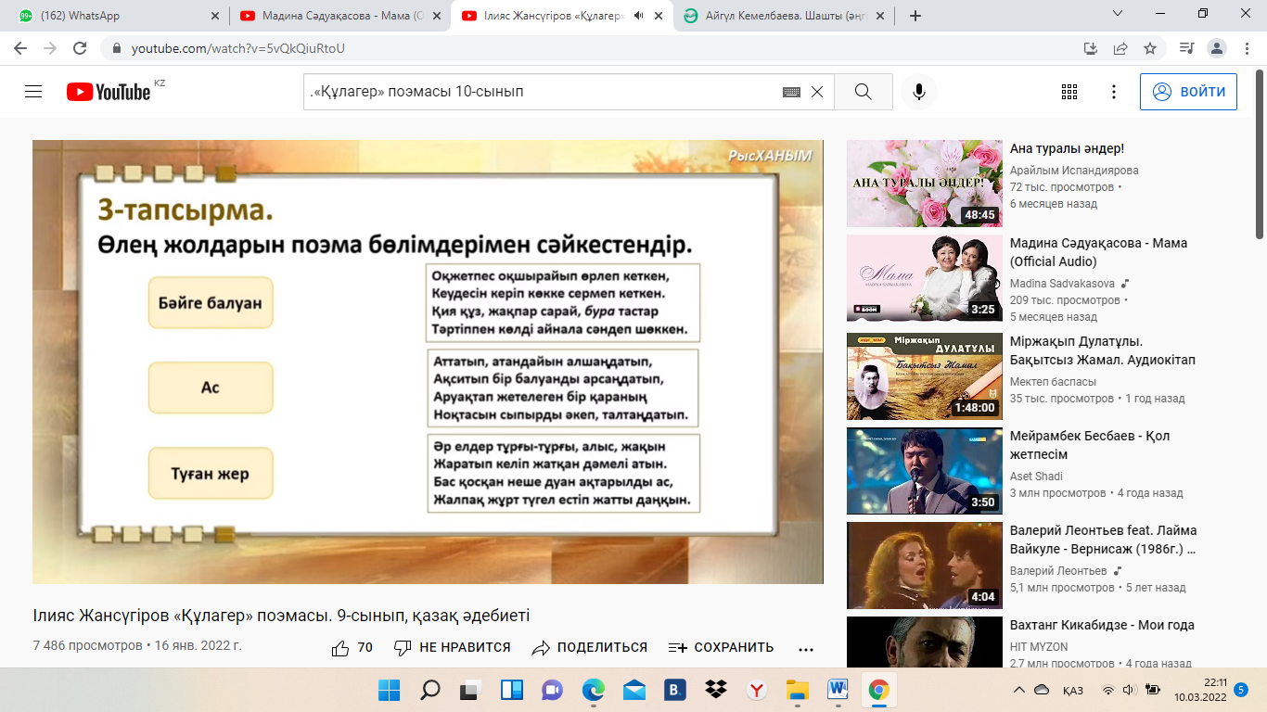1267x712 pixels.
Task: Switch to the Мадина Сәдуақасова - Мама tab
Action: point(339,16)
